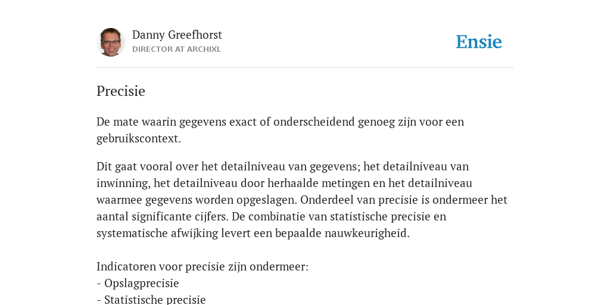Click the 'Precisie' heading
The image size is (610, 305).
pyautogui.click(x=120, y=91)
